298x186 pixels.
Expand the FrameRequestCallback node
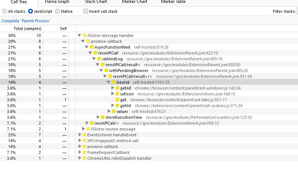pyautogui.click(x=80, y=152)
